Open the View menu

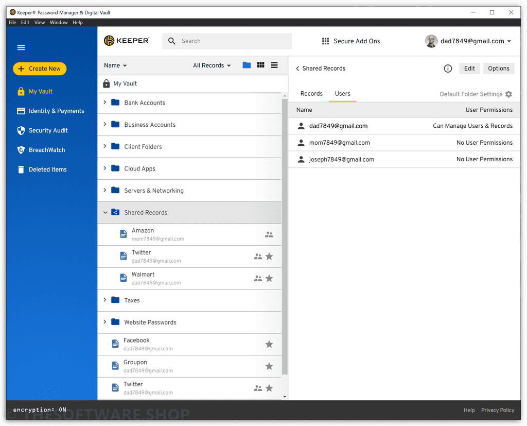pyautogui.click(x=39, y=23)
